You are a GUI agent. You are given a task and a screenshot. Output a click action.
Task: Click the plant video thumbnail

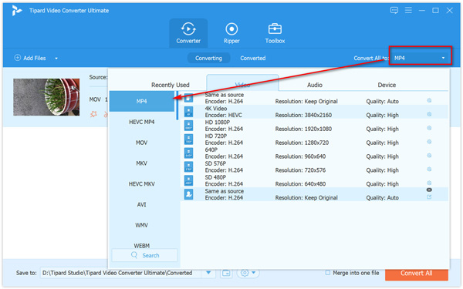click(x=46, y=97)
